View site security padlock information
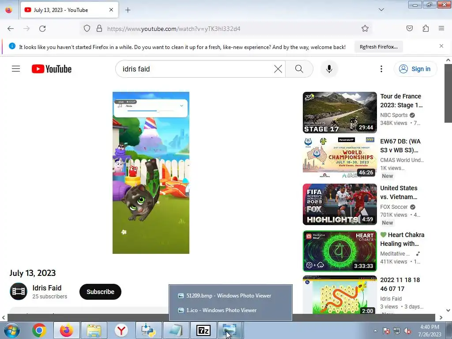 click(99, 29)
